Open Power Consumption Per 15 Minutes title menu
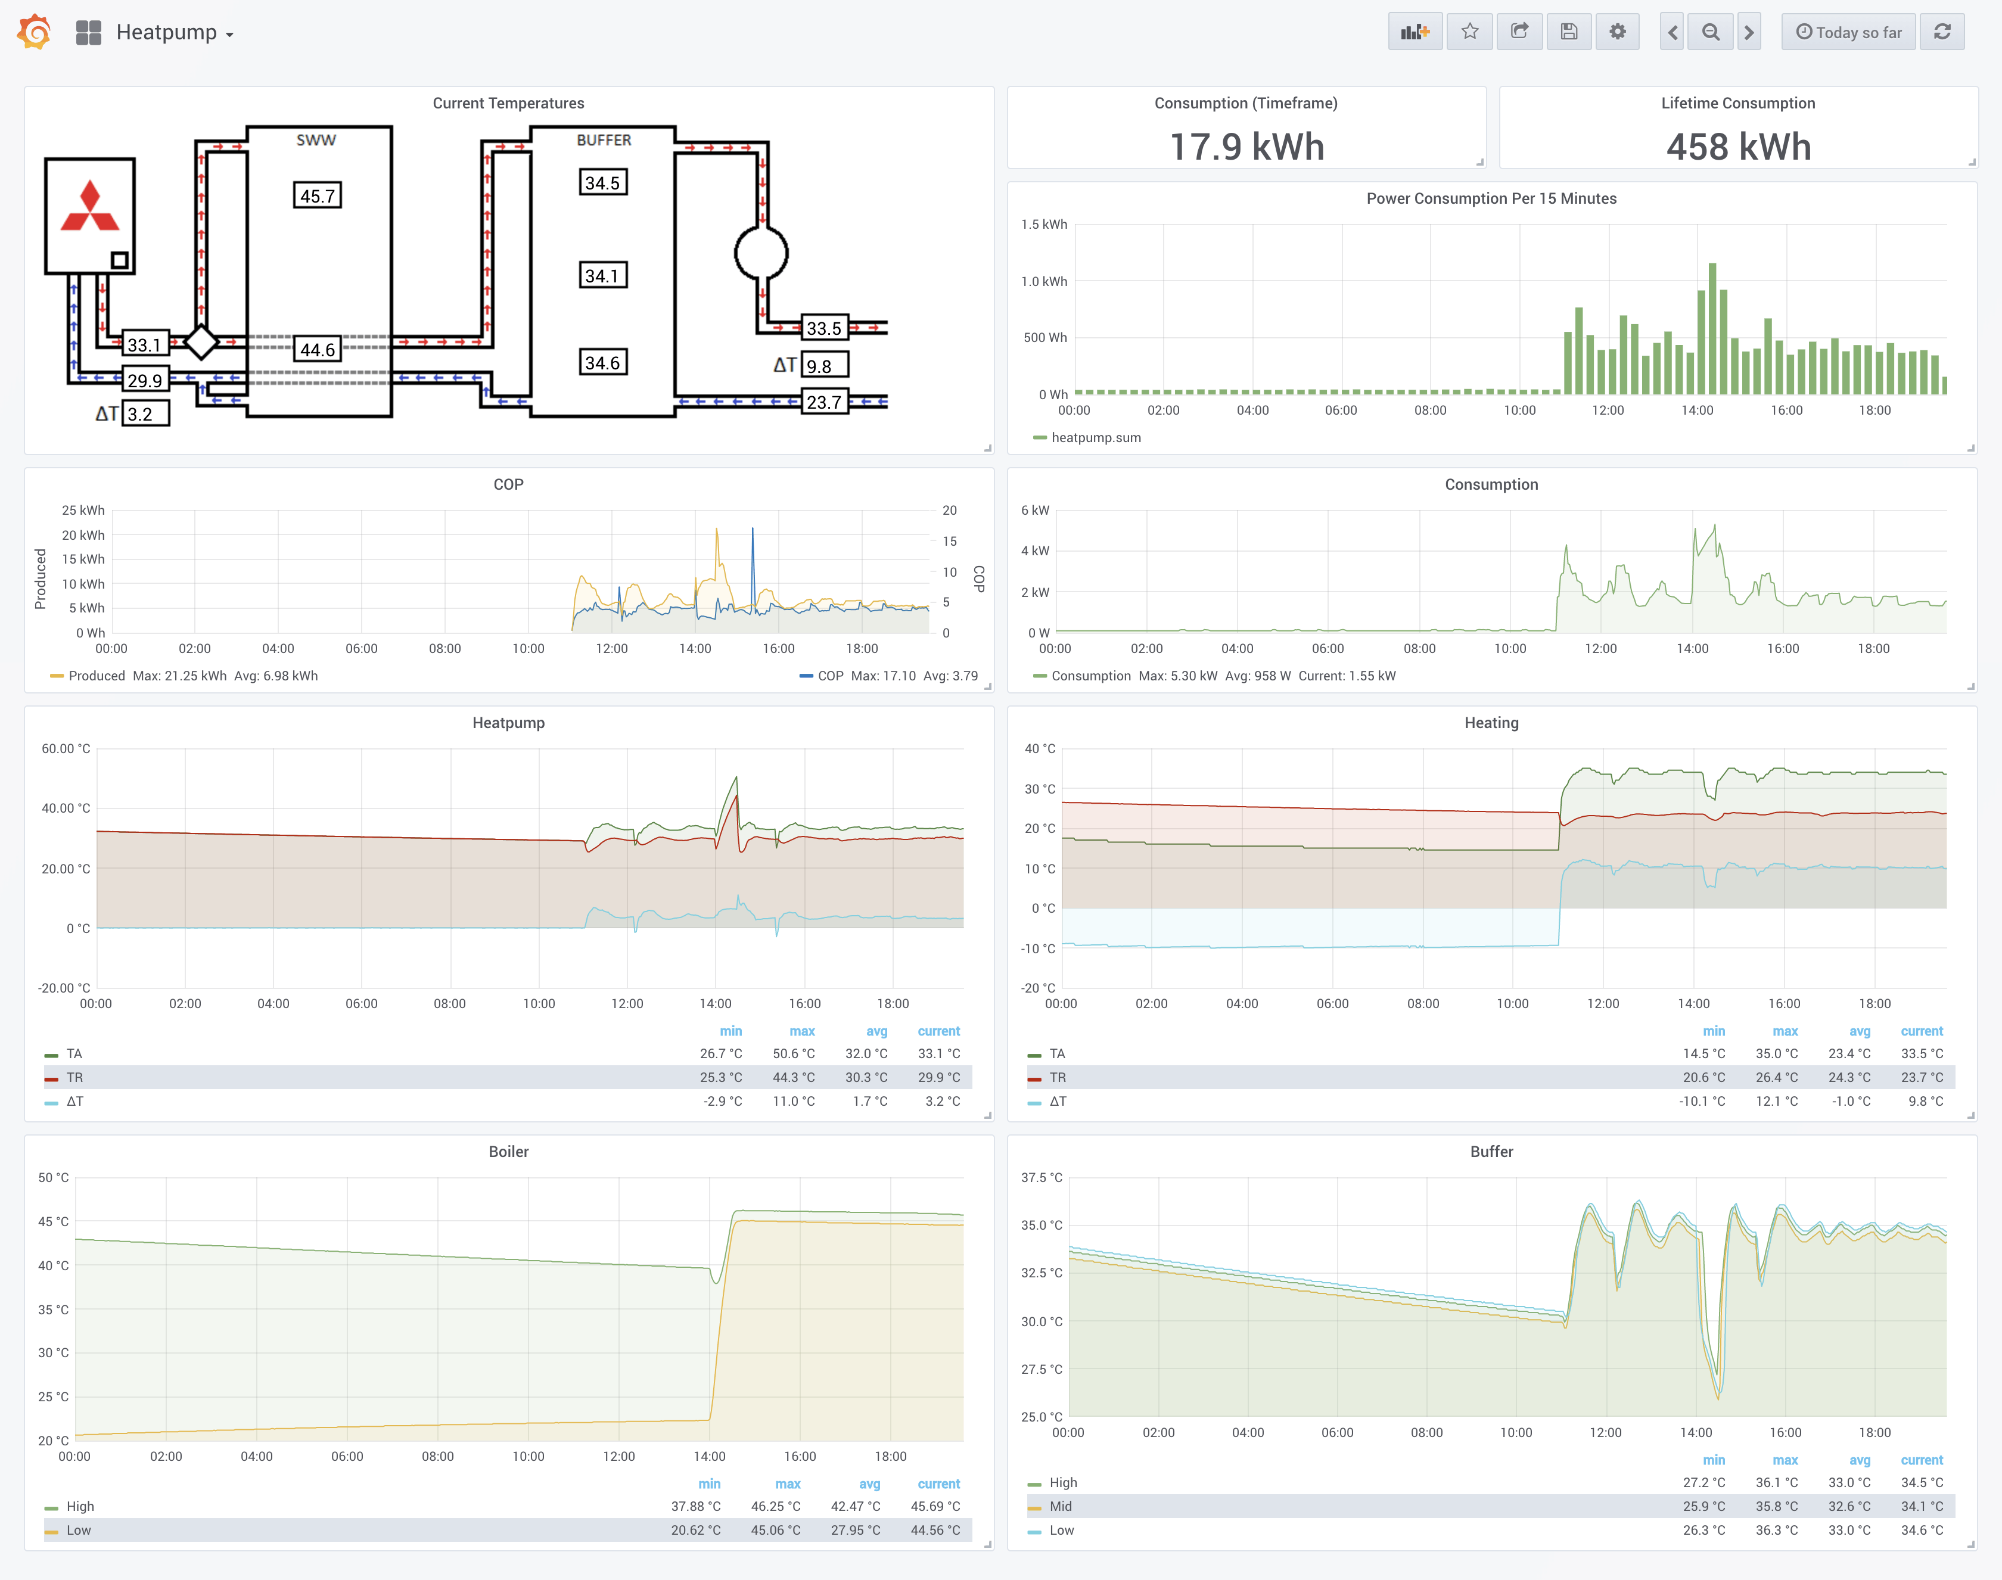Image resolution: width=2002 pixels, height=1580 pixels. pyautogui.click(x=1491, y=198)
